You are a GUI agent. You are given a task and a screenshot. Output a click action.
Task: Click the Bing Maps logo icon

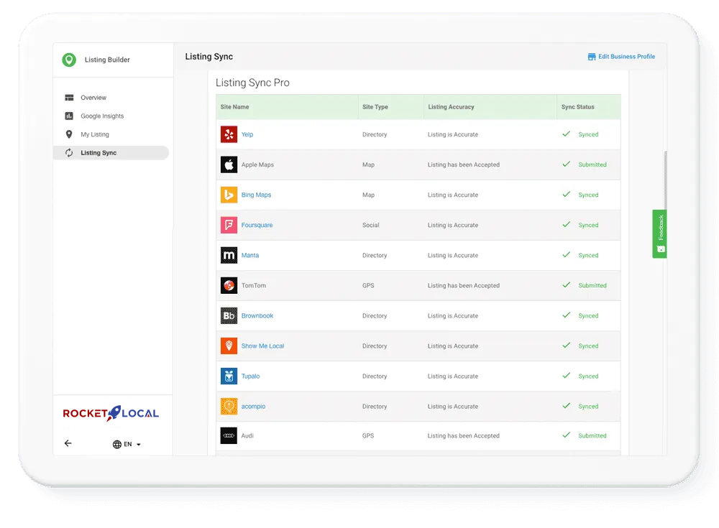pyautogui.click(x=229, y=195)
